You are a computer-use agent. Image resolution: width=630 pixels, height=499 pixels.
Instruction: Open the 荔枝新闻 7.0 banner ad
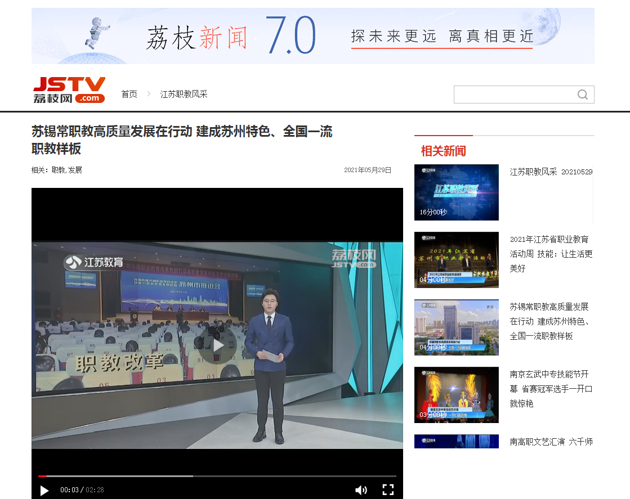tap(313, 36)
